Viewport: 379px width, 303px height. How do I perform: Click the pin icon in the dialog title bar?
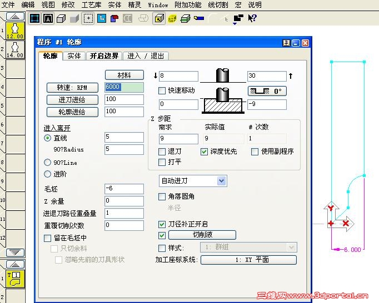pos(286,43)
